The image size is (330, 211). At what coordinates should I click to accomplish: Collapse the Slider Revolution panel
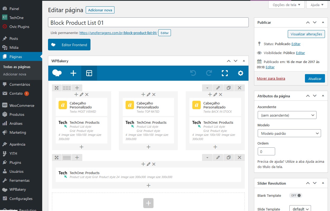323,183
